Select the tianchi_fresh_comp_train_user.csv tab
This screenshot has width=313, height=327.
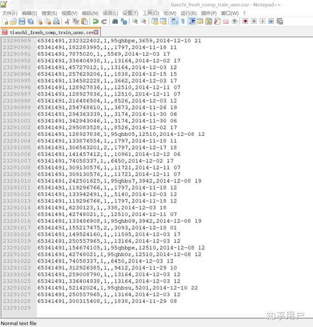click(50, 32)
